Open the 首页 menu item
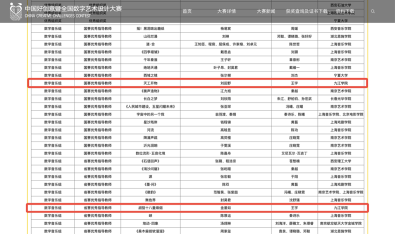 [x=187, y=11]
